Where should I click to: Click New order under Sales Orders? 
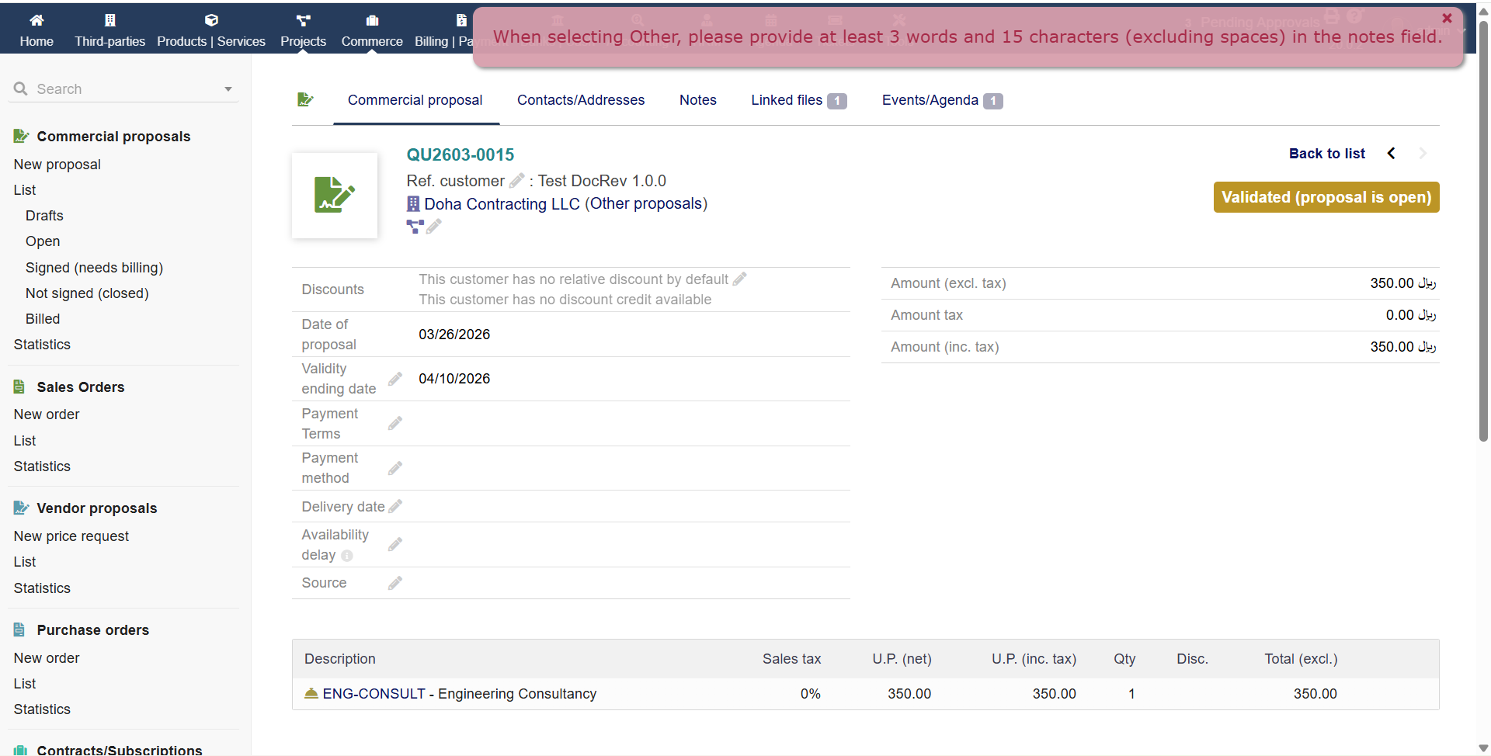47,414
